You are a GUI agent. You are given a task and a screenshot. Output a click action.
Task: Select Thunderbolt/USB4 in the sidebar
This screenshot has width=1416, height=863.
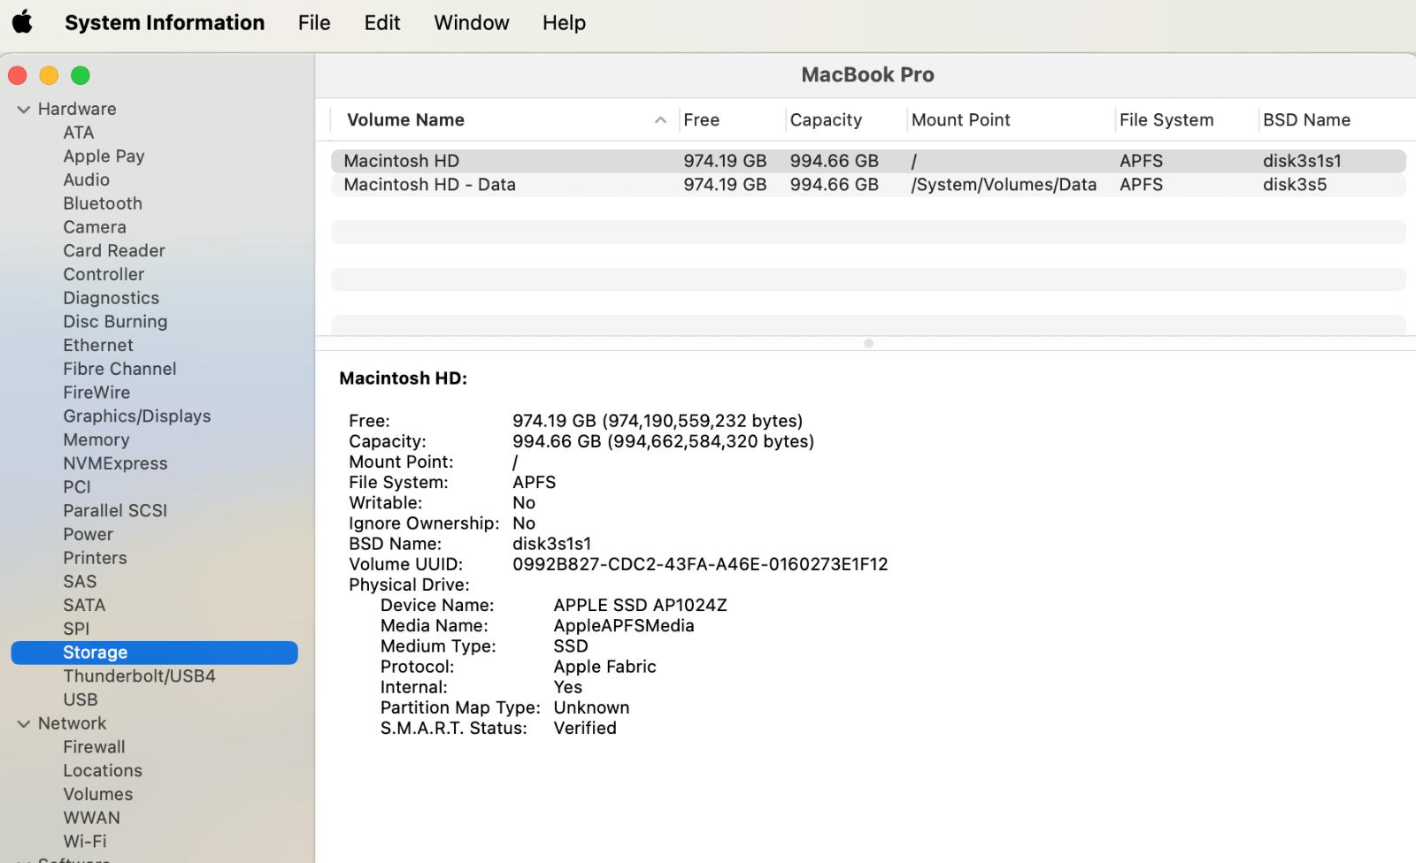(139, 676)
